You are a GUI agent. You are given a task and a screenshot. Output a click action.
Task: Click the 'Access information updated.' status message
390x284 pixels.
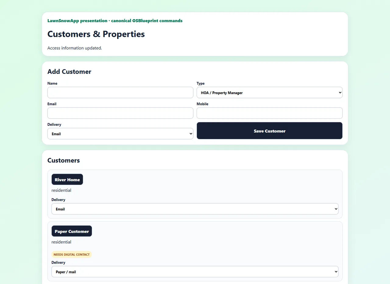[75, 48]
